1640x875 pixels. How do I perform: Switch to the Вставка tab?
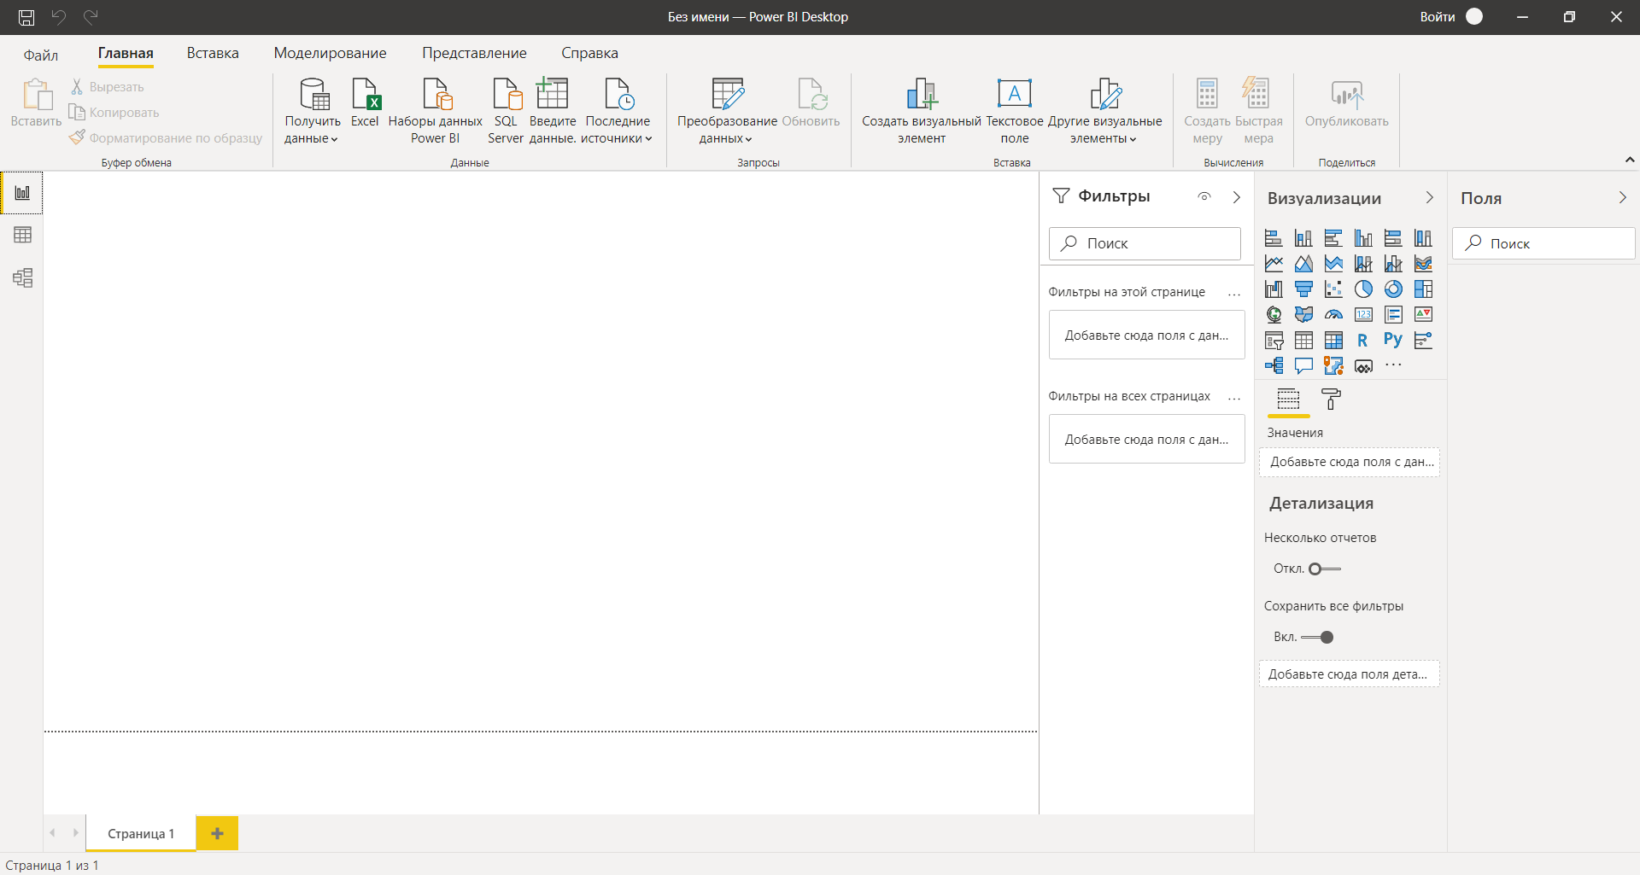(x=213, y=53)
